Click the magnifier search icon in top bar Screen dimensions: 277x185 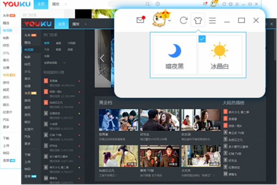(148, 4)
